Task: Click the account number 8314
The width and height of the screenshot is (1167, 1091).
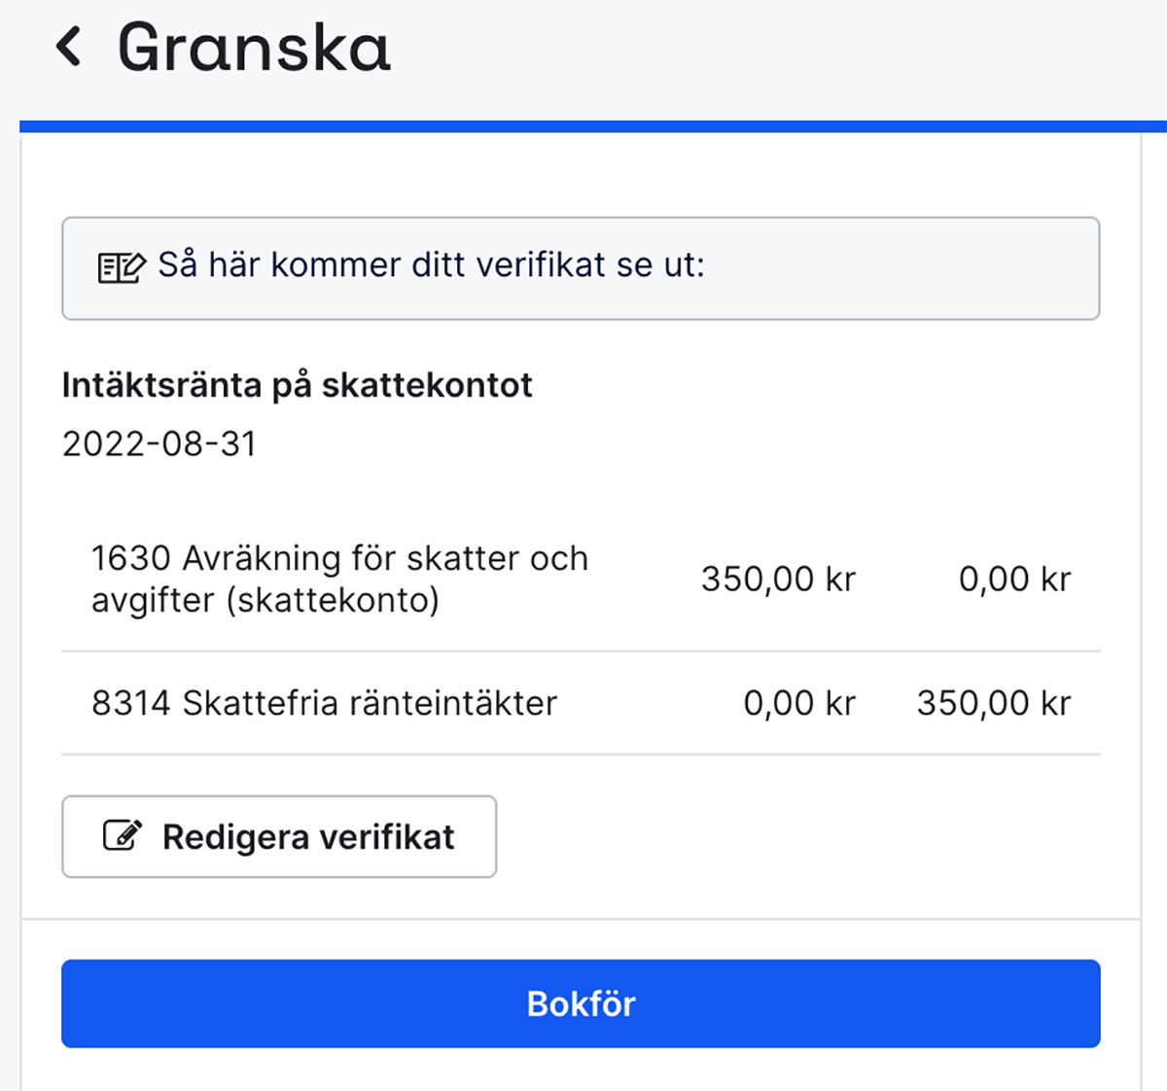Action: [129, 702]
